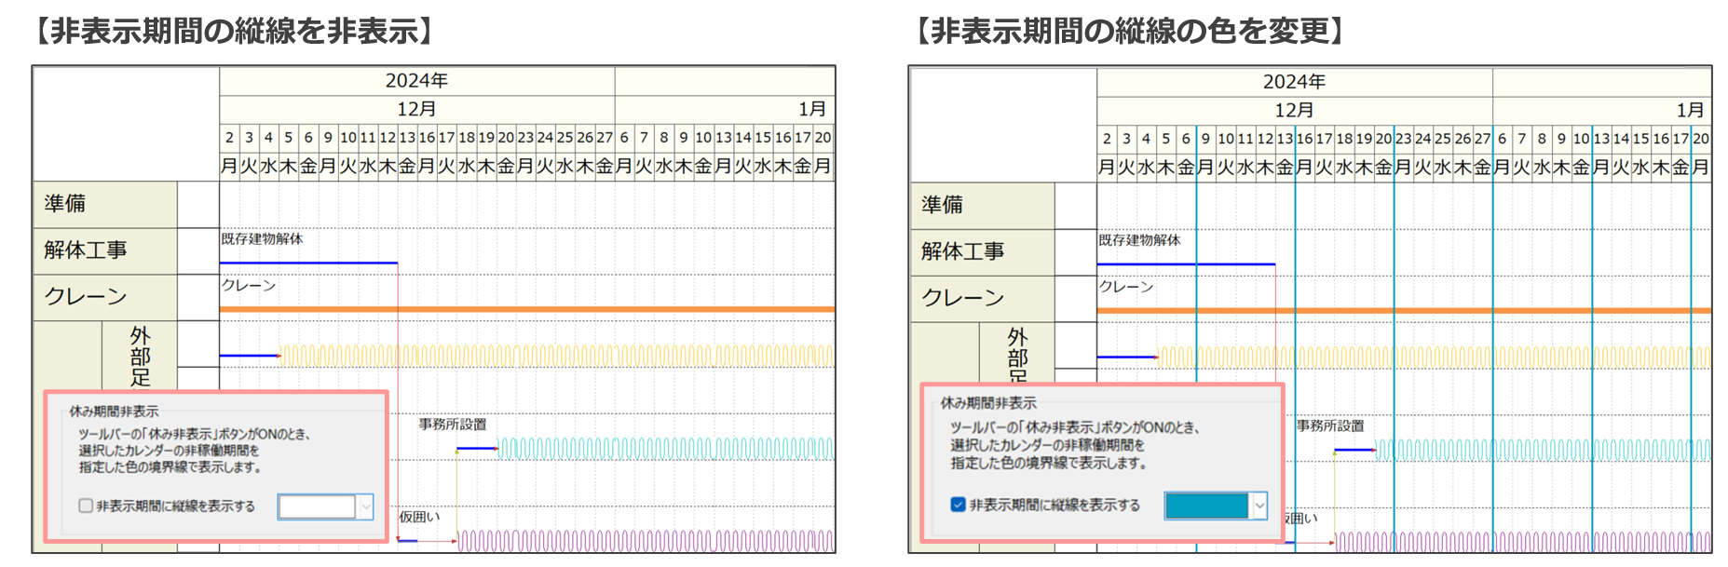Click the white color swatch in left dialog
This screenshot has height=567, width=1728.
tap(318, 506)
